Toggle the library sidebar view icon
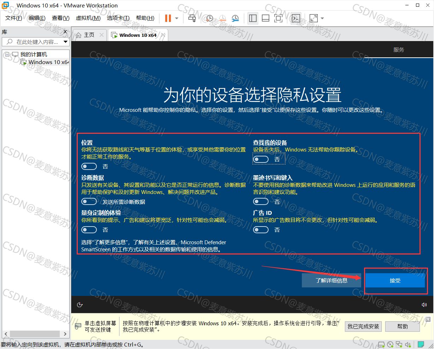434x349 pixels. [x=253, y=18]
